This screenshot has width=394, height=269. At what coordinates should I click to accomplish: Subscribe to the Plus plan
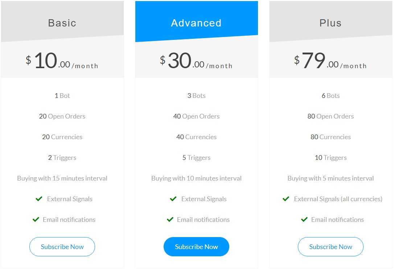331,247
